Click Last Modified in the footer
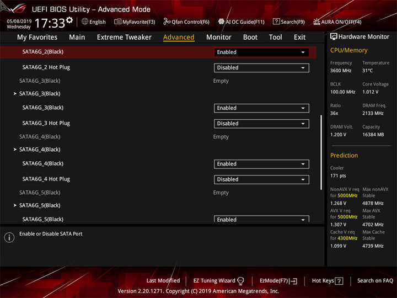The height and width of the screenshot is (298, 397). point(163,281)
